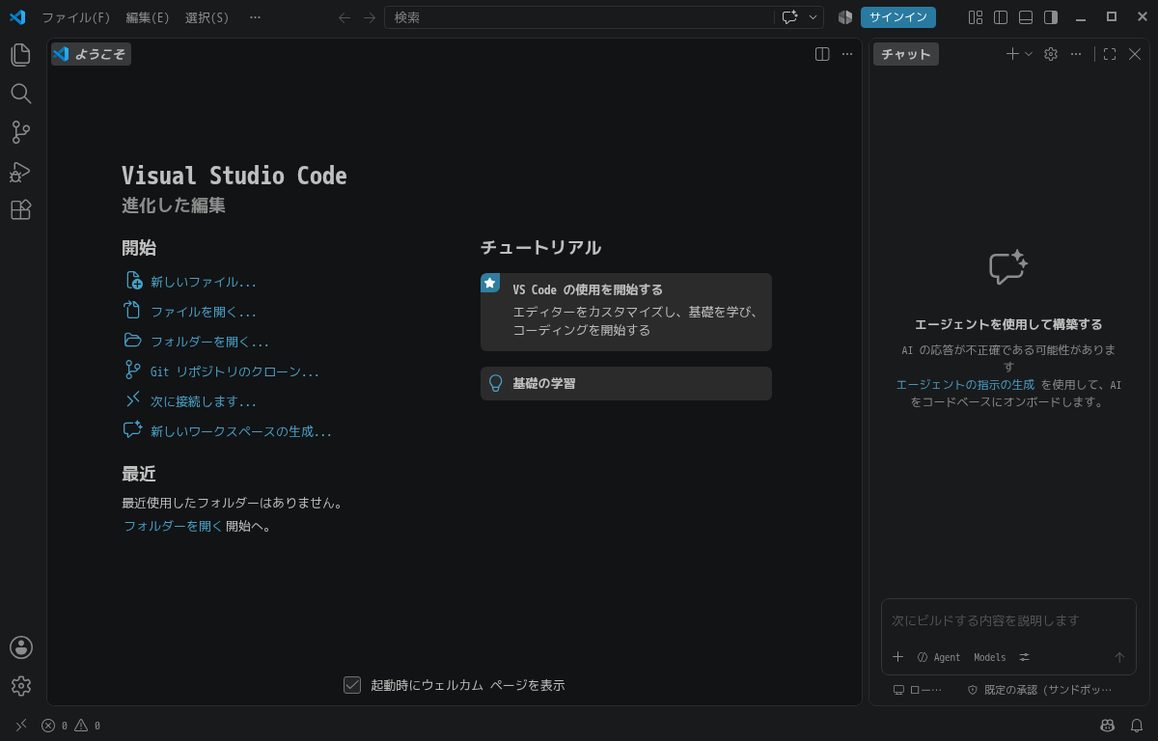Open the title bar overflow menu ellipsis
The width and height of the screenshot is (1158, 741).
tap(255, 17)
